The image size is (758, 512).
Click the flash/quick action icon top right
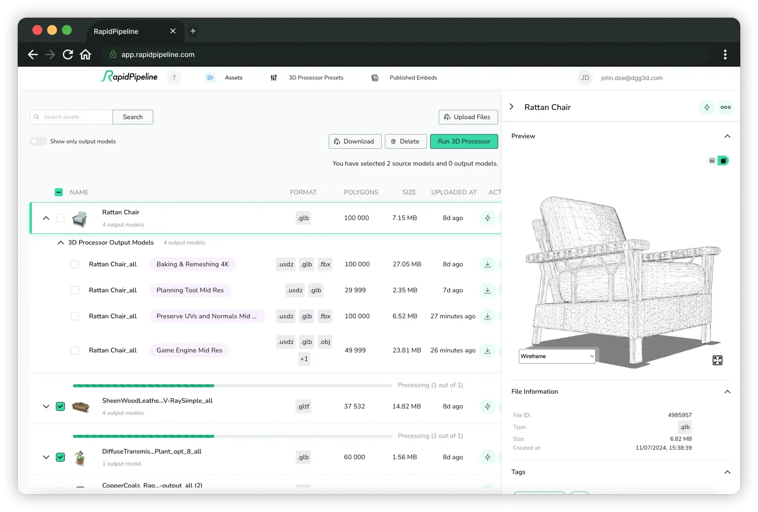point(707,107)
